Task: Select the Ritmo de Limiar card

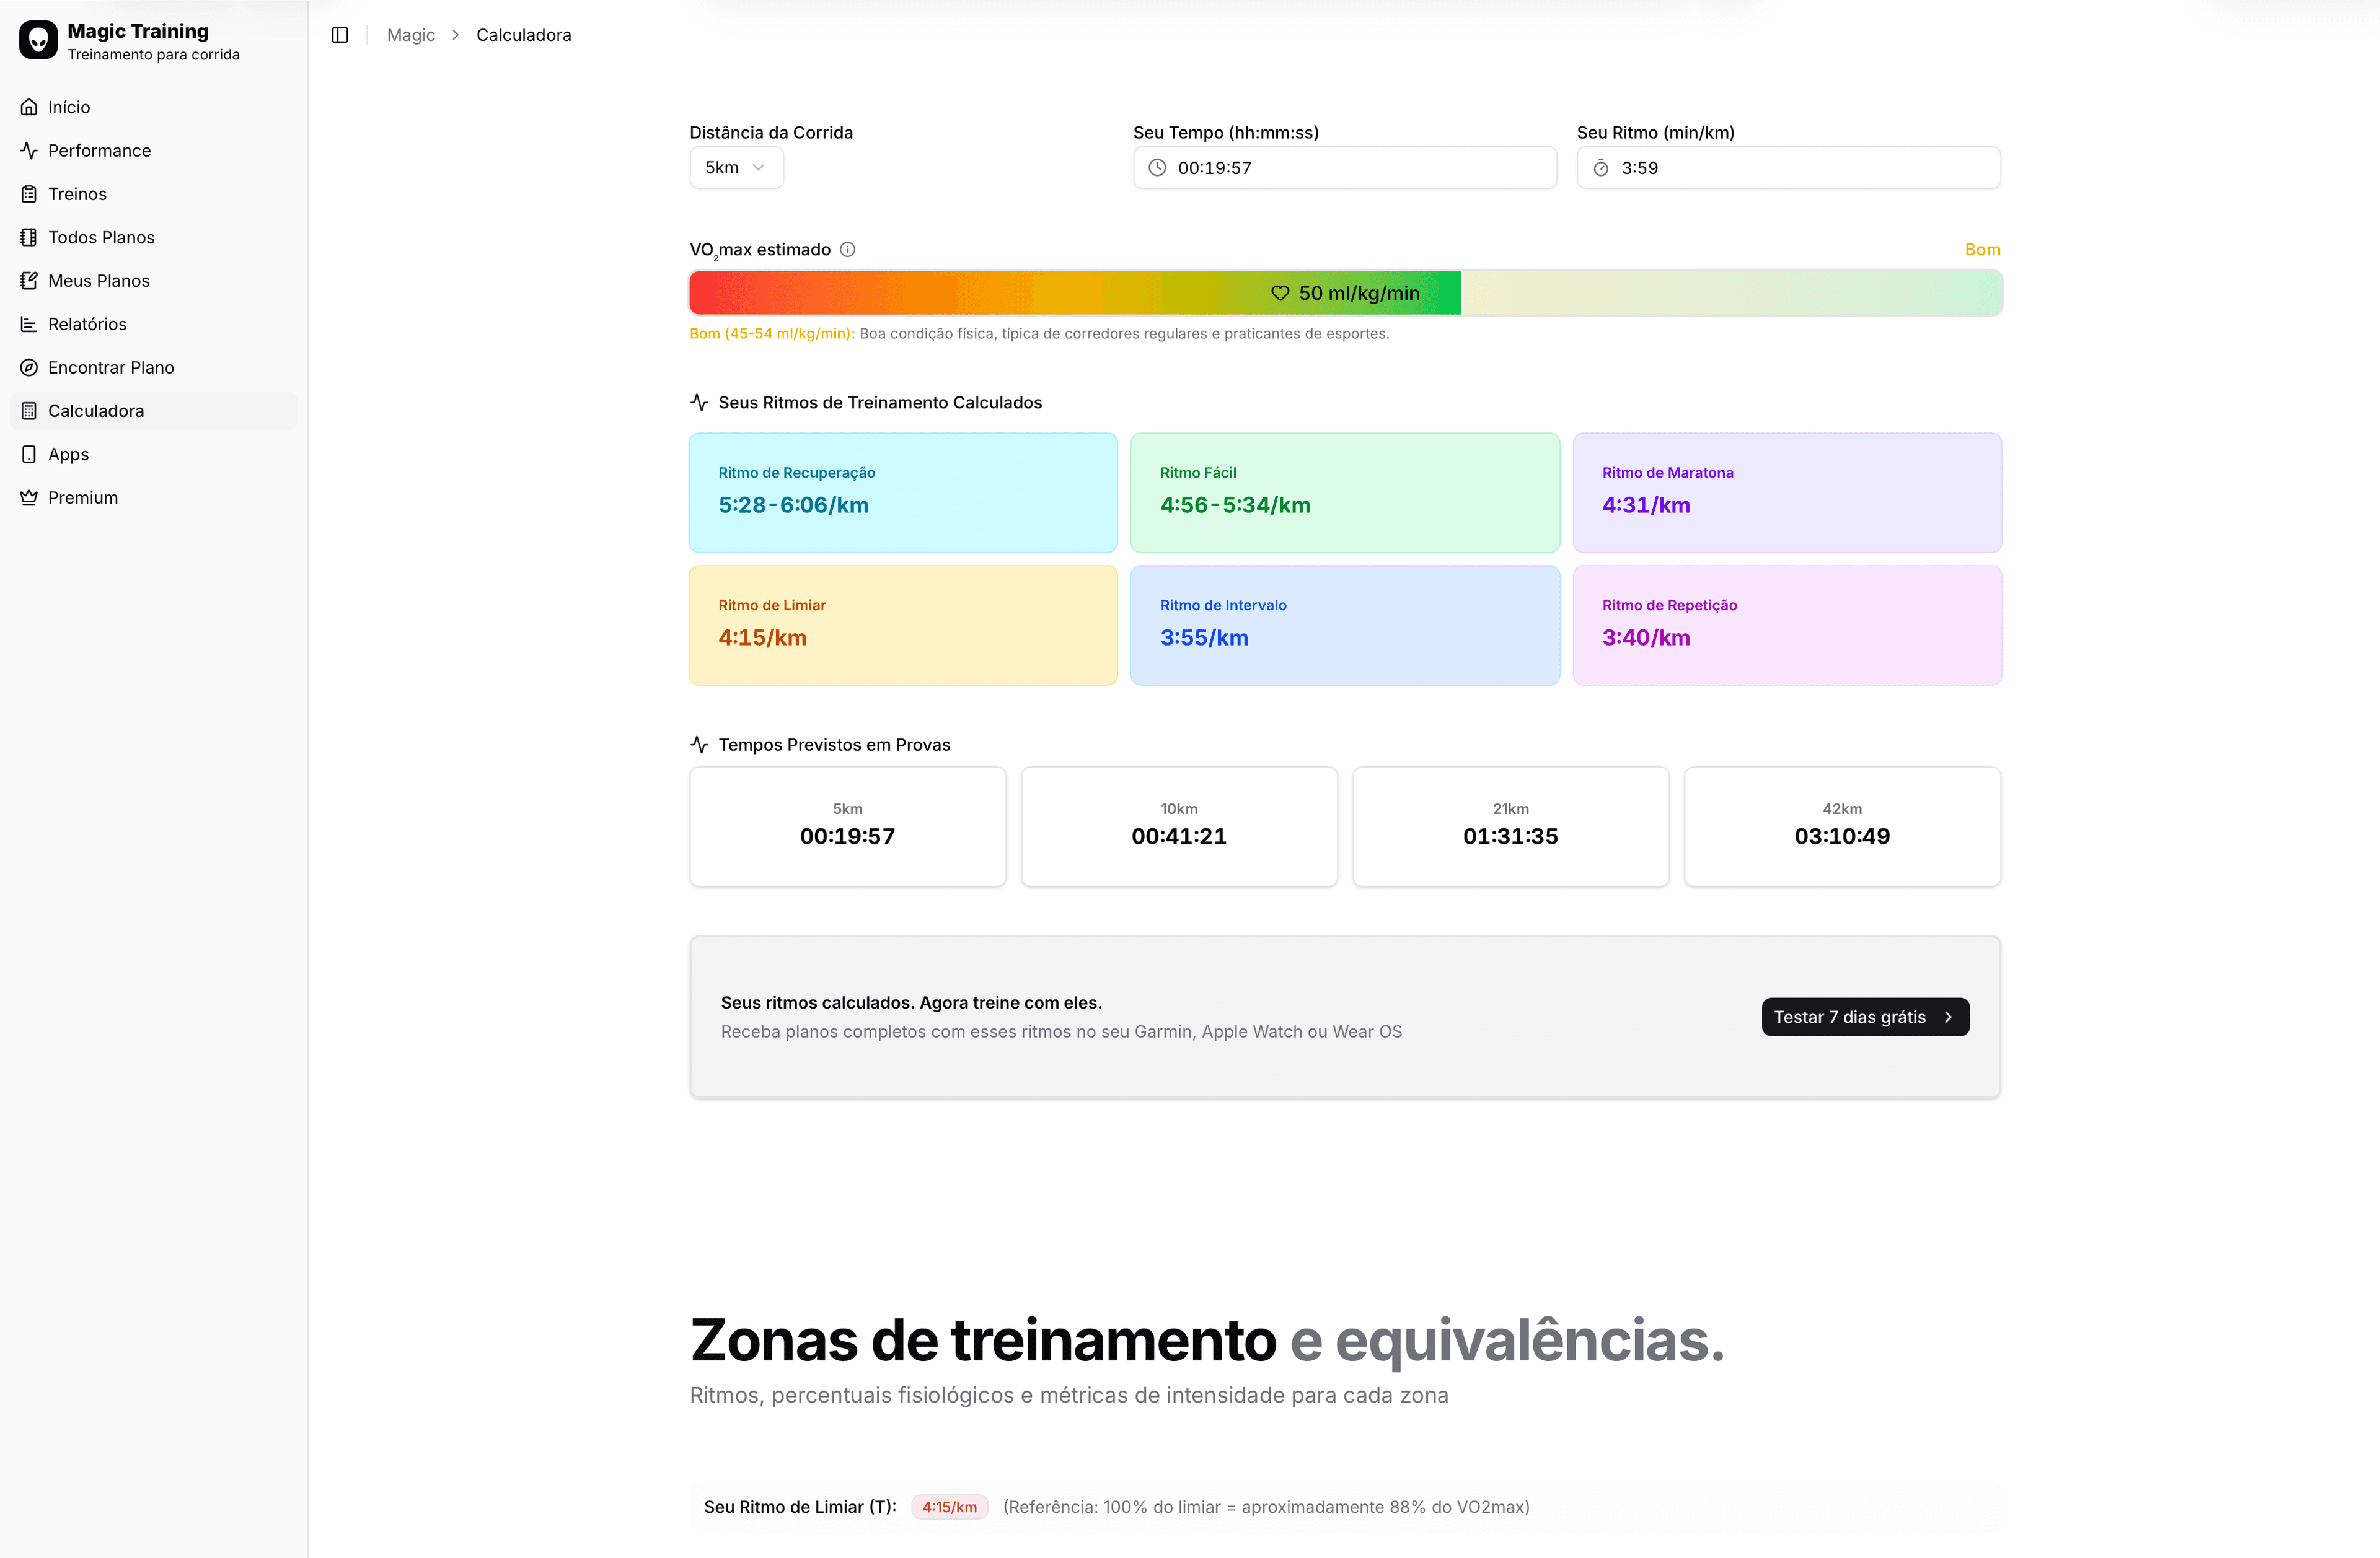Action: click(903, 626)
